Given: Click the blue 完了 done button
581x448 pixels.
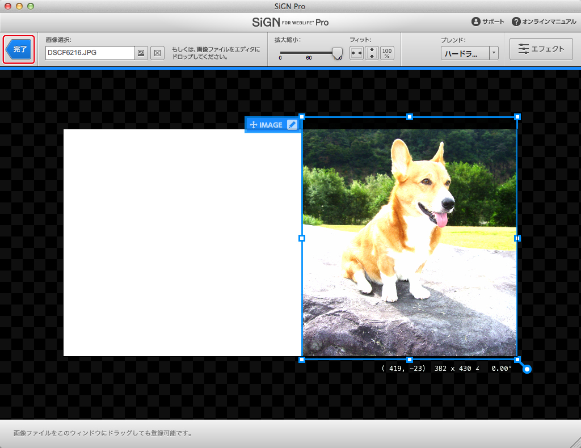Looking at the screenshot, I should point(19,49).
